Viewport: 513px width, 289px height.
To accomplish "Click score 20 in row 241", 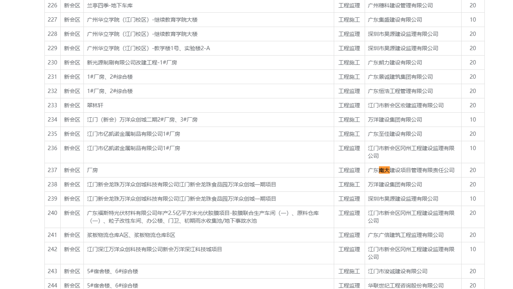I will [473, 235].
